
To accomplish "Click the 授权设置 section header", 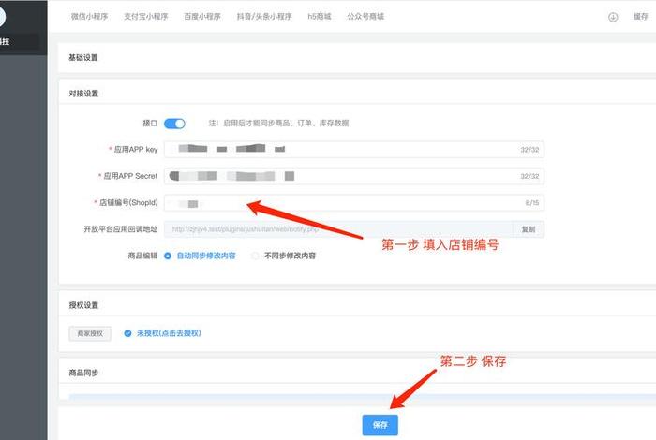I will (x=83, y=305).
